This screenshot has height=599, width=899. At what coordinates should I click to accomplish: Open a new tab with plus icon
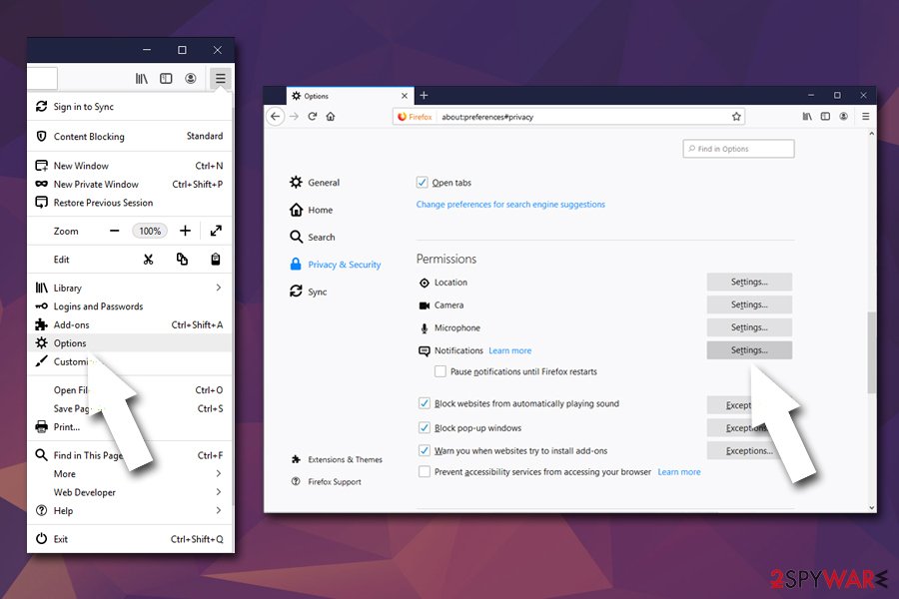pyautogui.click(x=424, y=95)
